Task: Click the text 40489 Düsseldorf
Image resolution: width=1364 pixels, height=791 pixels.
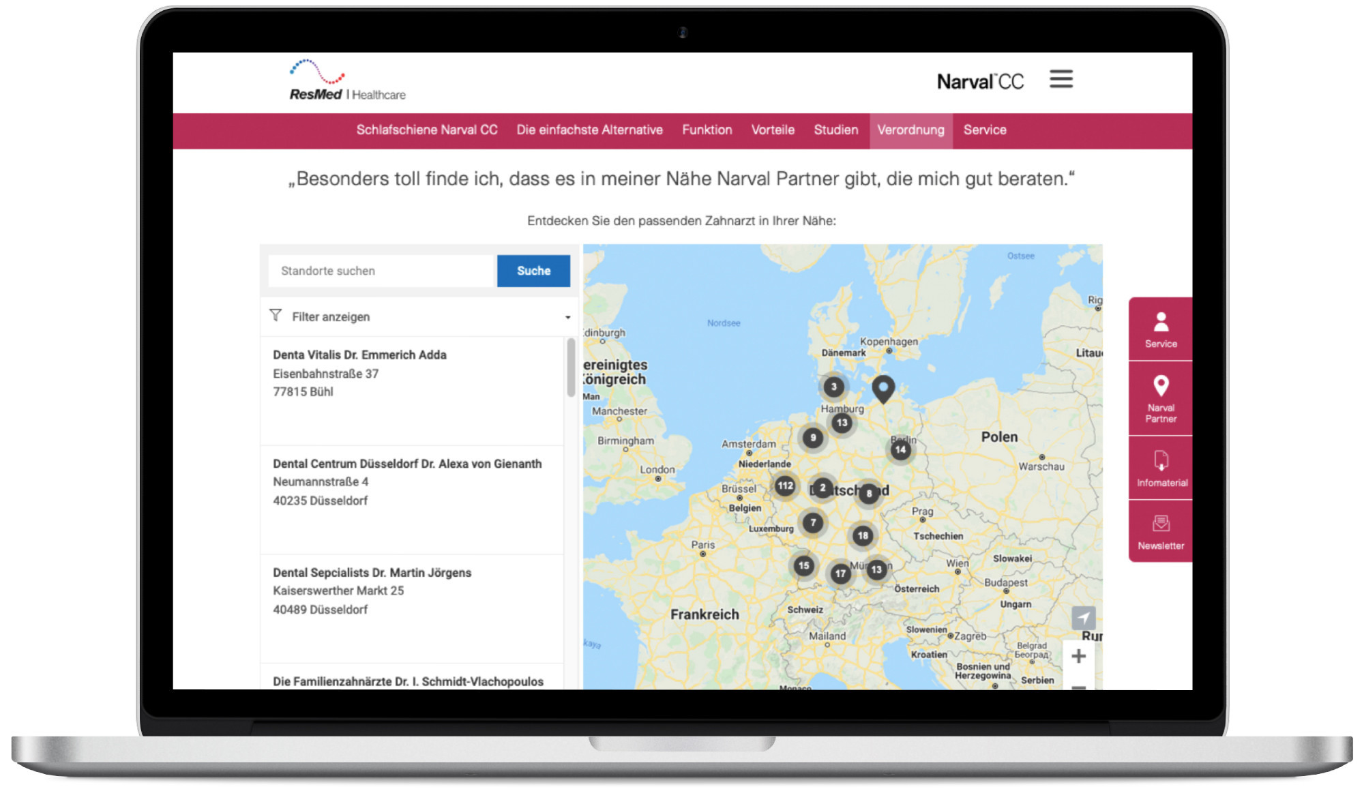Action: (320, 610)
